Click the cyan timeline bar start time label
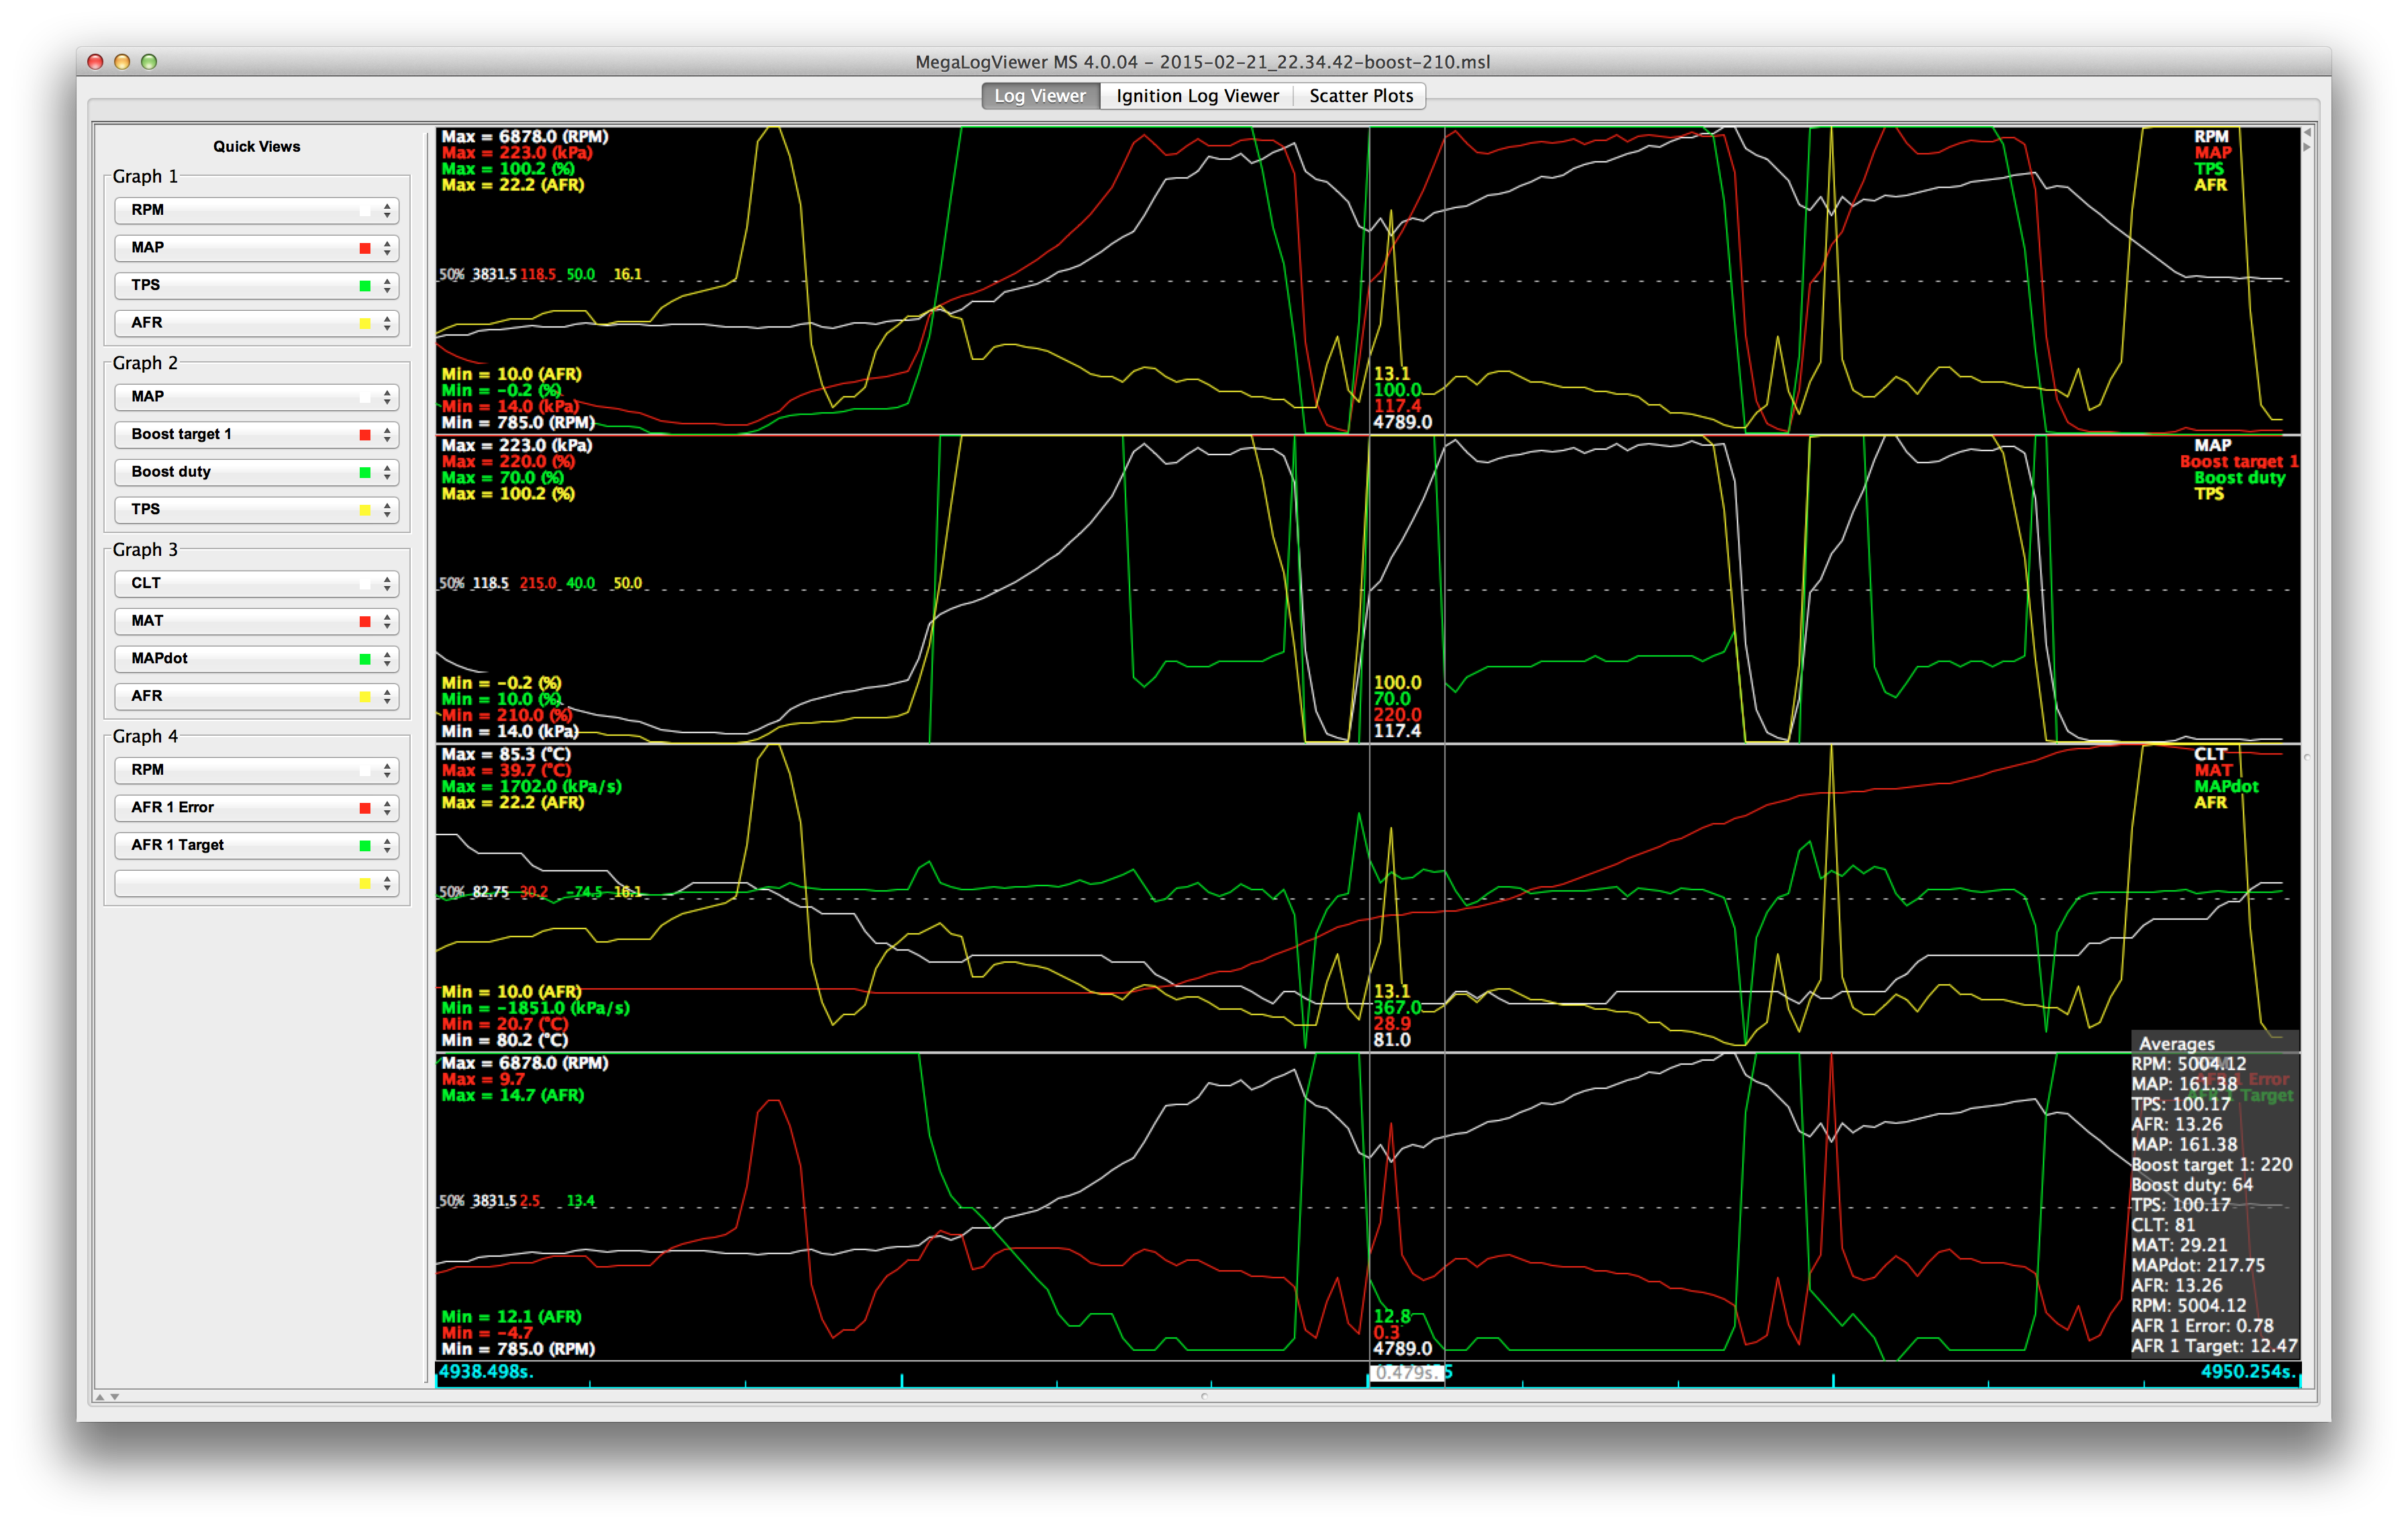 (486, 1371)
